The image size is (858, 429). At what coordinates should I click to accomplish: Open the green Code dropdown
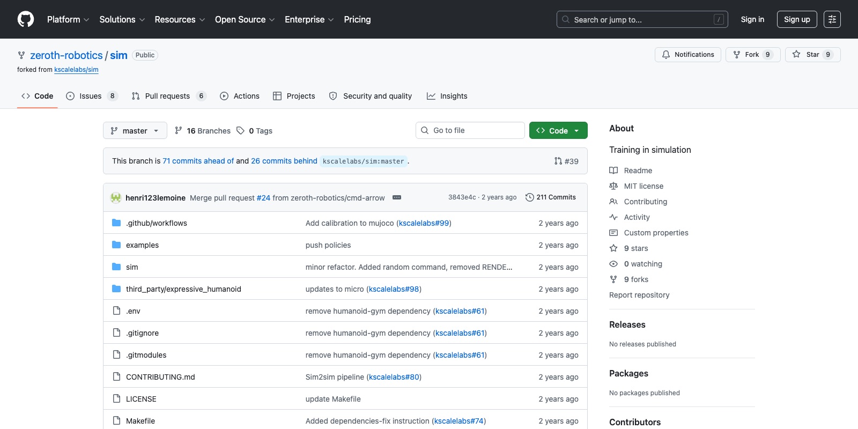pos(558,131)
